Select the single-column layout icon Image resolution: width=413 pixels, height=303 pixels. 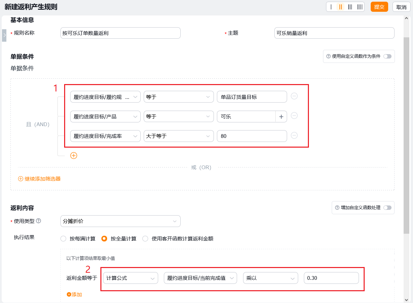pos(331,7)
